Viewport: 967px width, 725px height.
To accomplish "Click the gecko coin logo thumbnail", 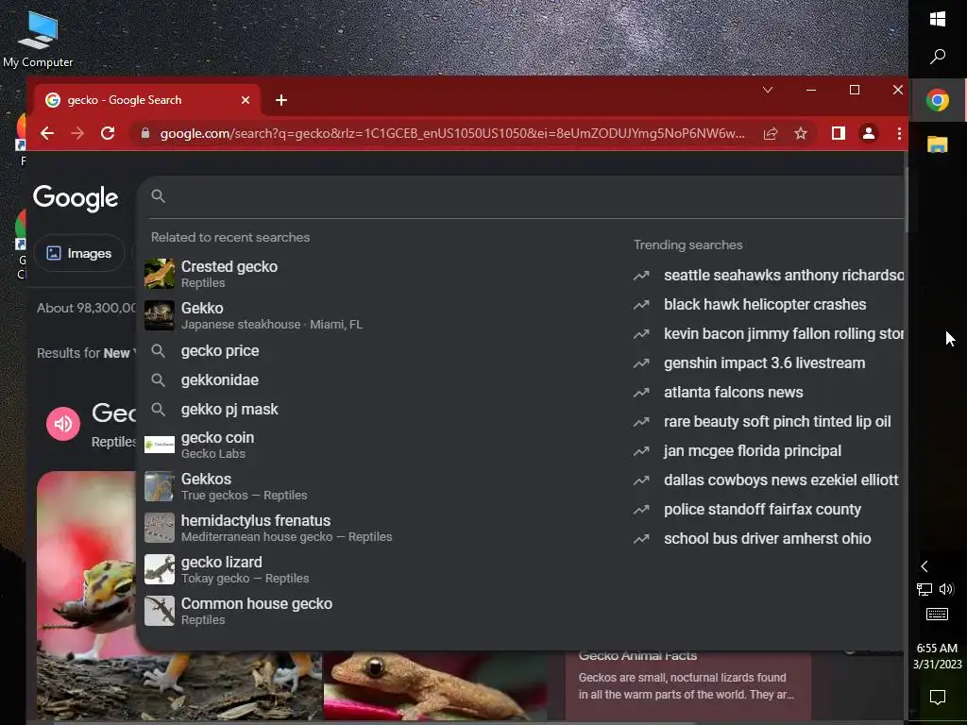I will (159, 445).
